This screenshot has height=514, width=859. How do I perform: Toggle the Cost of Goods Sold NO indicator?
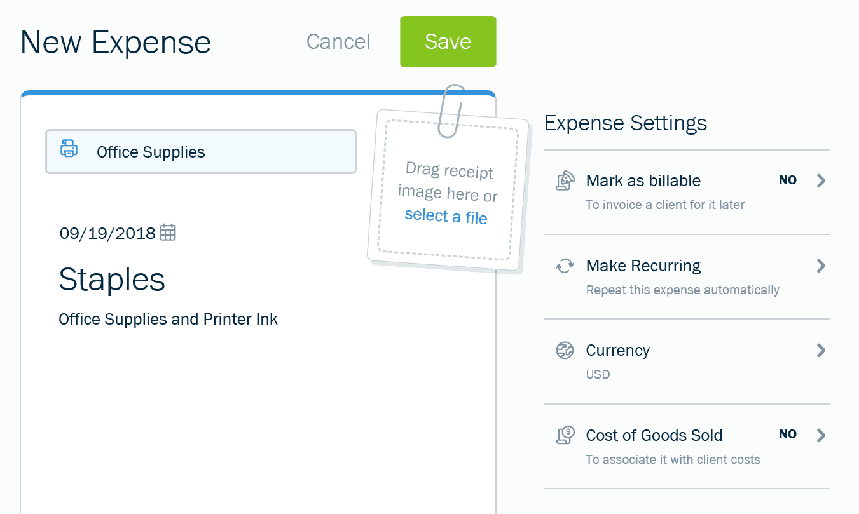[x=788, y=435]
